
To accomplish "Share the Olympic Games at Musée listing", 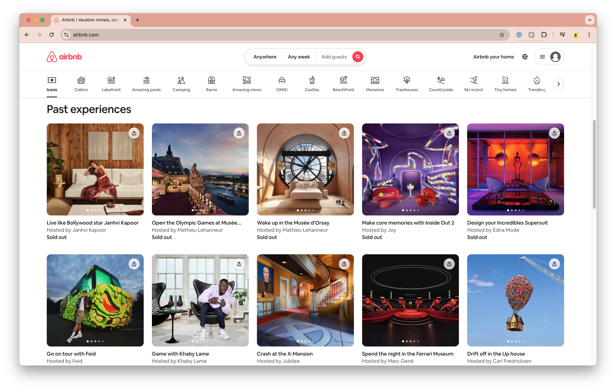I will (239, 133).
